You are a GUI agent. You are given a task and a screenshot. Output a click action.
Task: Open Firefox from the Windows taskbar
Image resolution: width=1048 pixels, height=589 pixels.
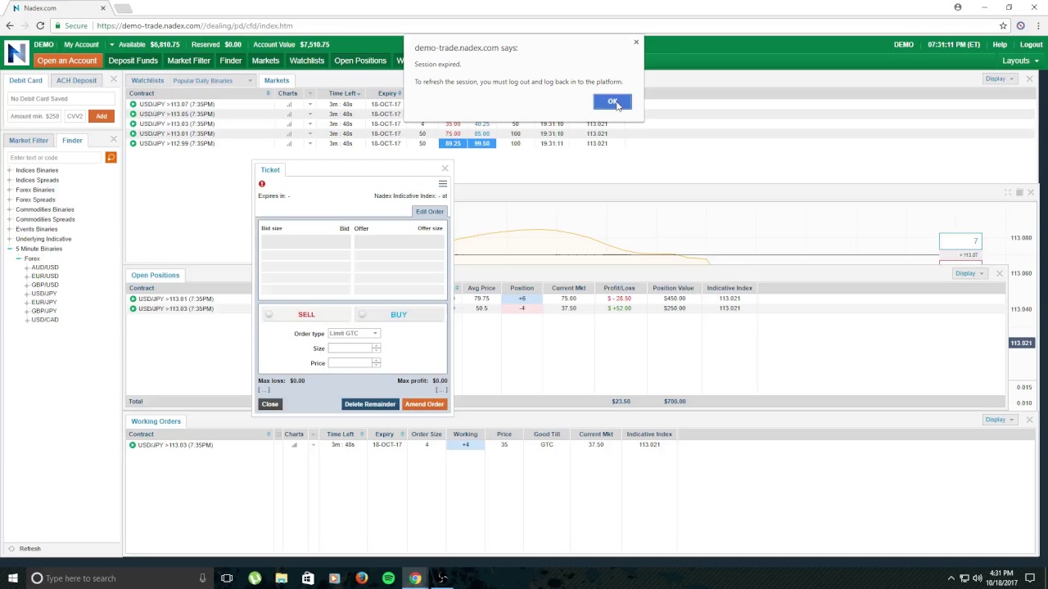pos(361,578)
